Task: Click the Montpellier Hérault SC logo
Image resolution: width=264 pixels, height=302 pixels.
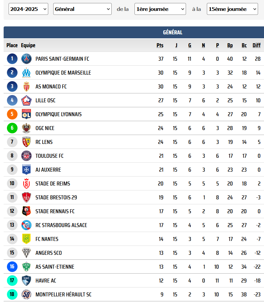Action: [x=26, y=294]
